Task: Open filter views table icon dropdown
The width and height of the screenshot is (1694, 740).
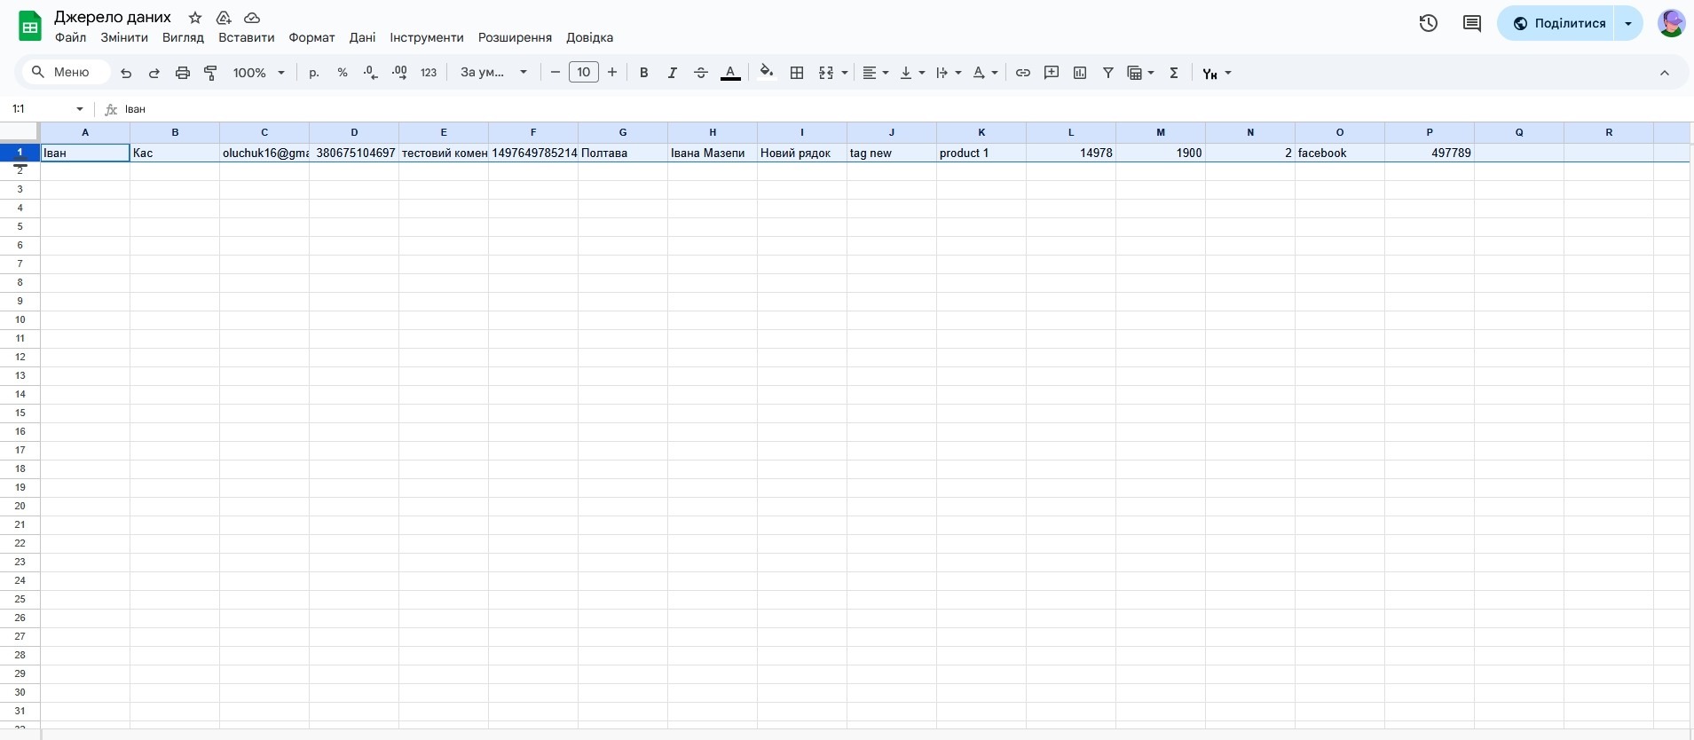Action: pos(1140,73)
